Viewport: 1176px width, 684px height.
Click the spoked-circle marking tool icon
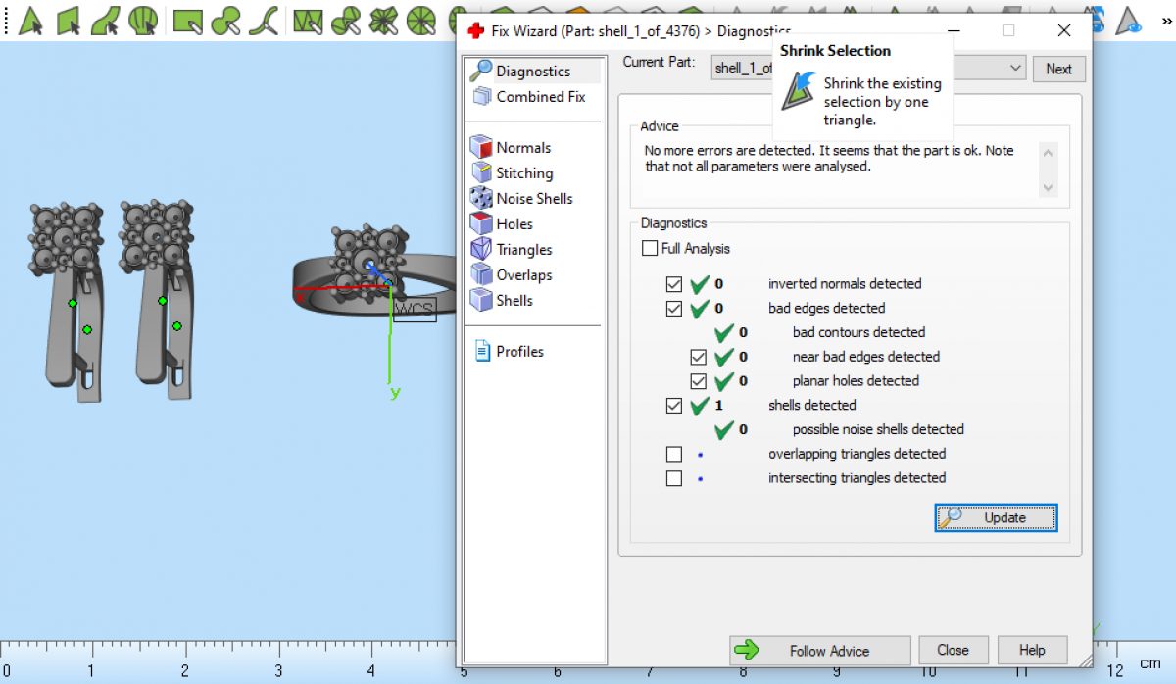coord(420,19)
